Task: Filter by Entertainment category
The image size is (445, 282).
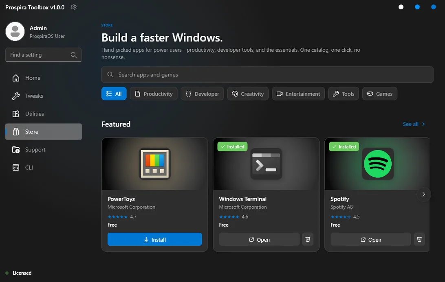Action: 298,94
